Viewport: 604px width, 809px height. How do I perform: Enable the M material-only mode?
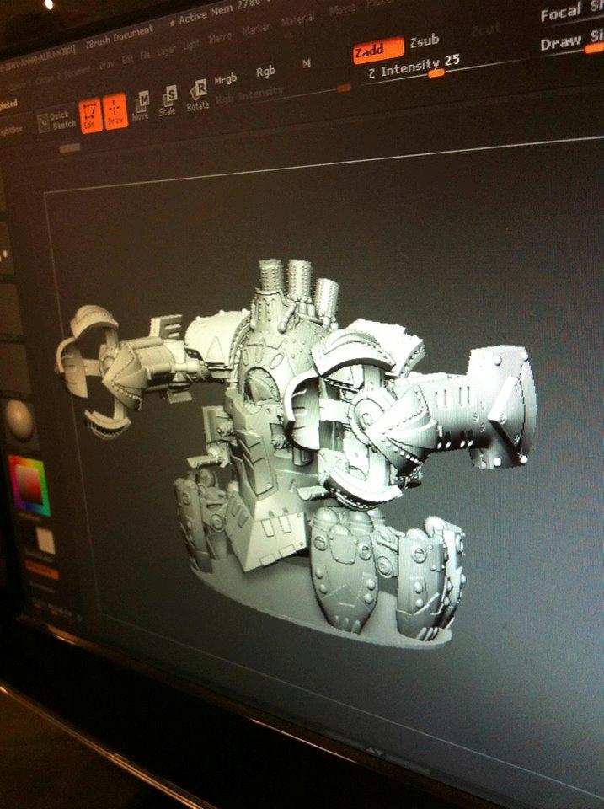(x=307, y=63)
